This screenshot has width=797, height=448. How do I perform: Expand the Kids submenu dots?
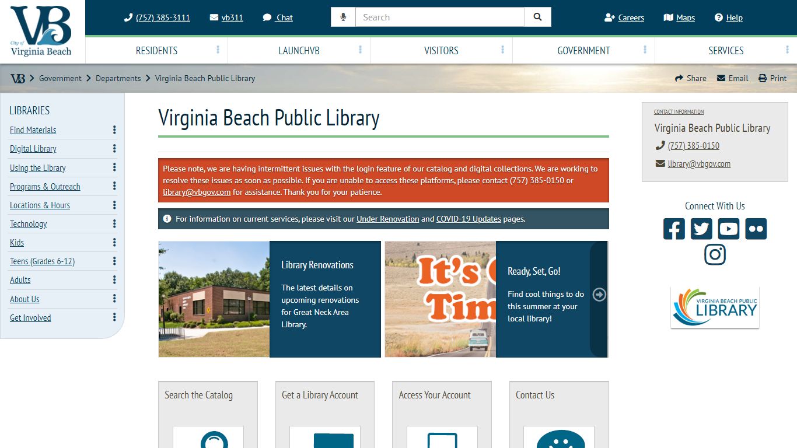pyautogui.click(x=114, y=242)
